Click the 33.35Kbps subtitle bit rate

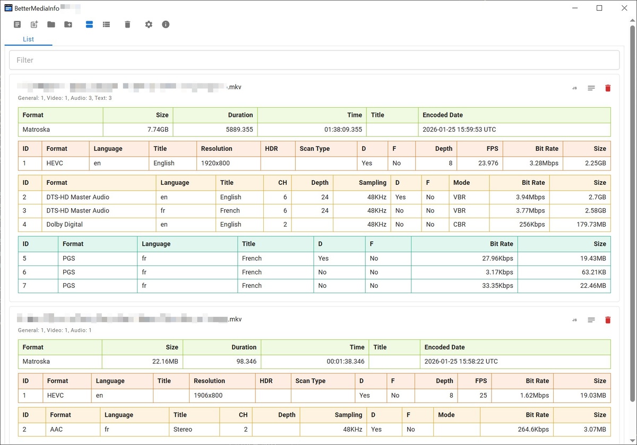coord(464,285)
